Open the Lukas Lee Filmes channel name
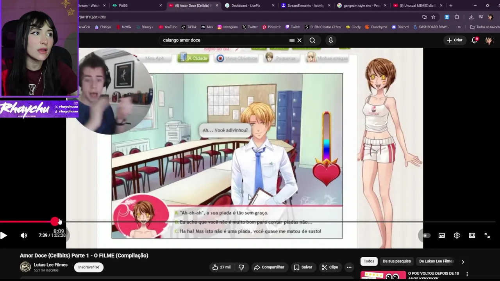500x281 pixels. [x=50, y=265]
